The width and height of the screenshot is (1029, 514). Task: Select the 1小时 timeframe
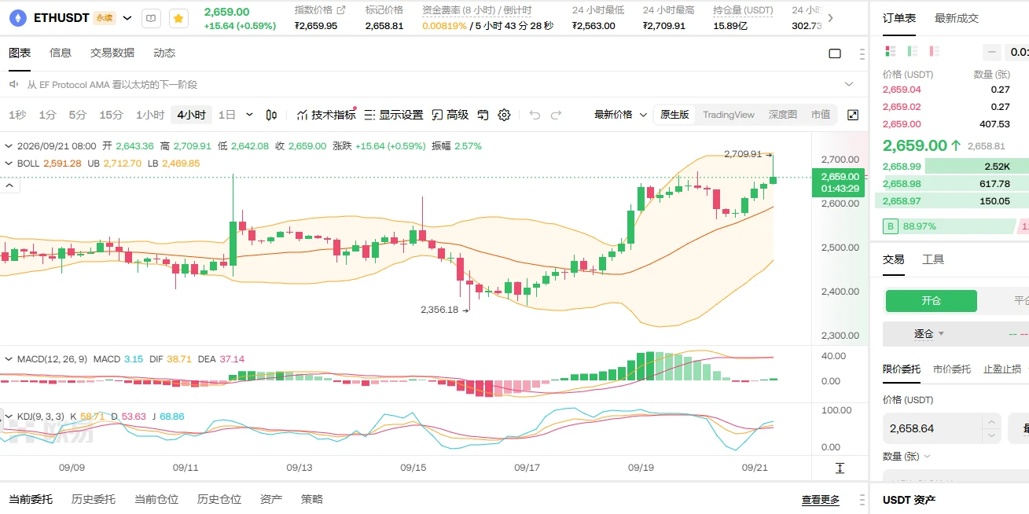150,115
